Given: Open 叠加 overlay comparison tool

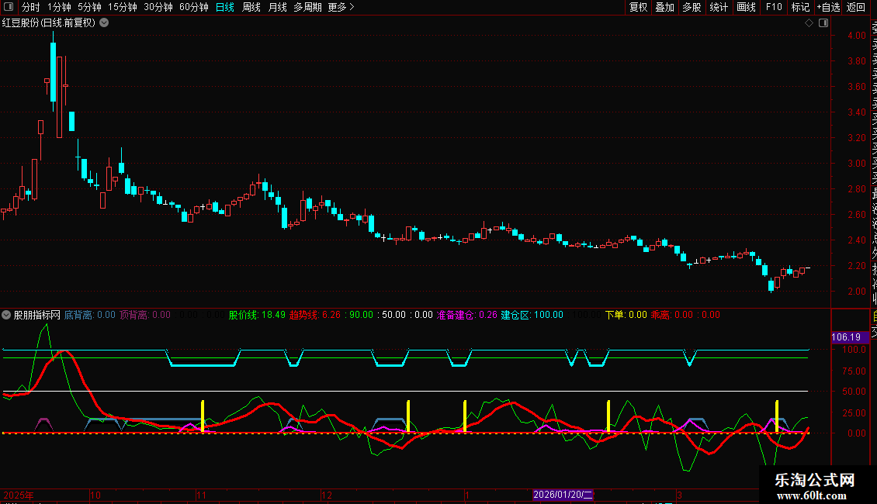Looking at the screenshot, I should click(665, 8).
